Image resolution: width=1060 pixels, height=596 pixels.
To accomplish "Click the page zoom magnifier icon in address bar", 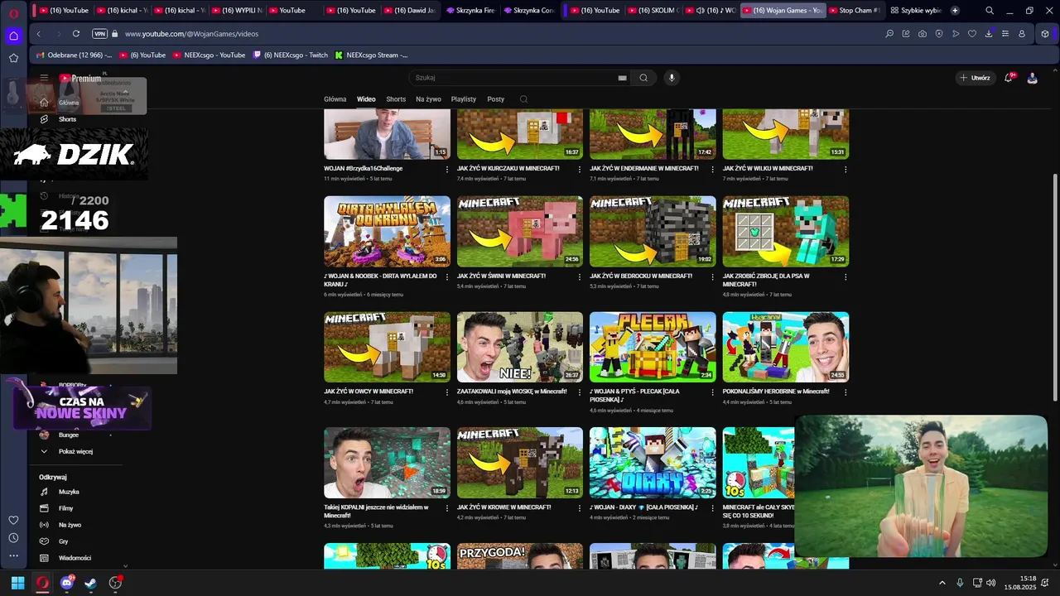I will click(889, 34).
